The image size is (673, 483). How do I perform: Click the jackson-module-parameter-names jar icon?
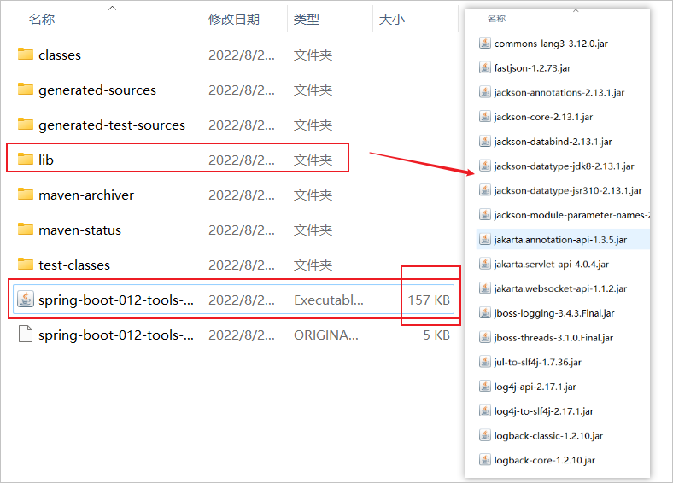tap(484, 214)
